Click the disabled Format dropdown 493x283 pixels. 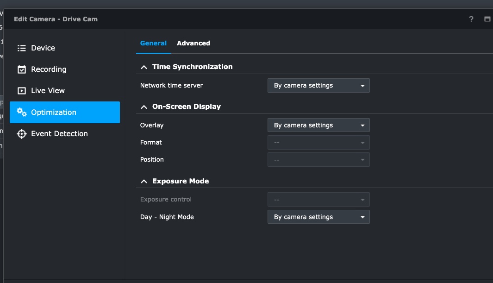(x=318, y=142)
